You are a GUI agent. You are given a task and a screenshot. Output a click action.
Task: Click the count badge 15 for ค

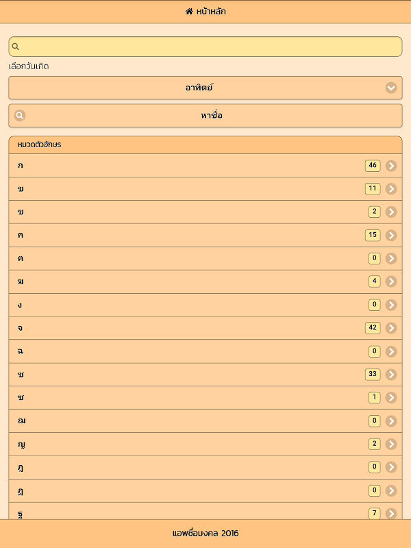coord(373,235)
